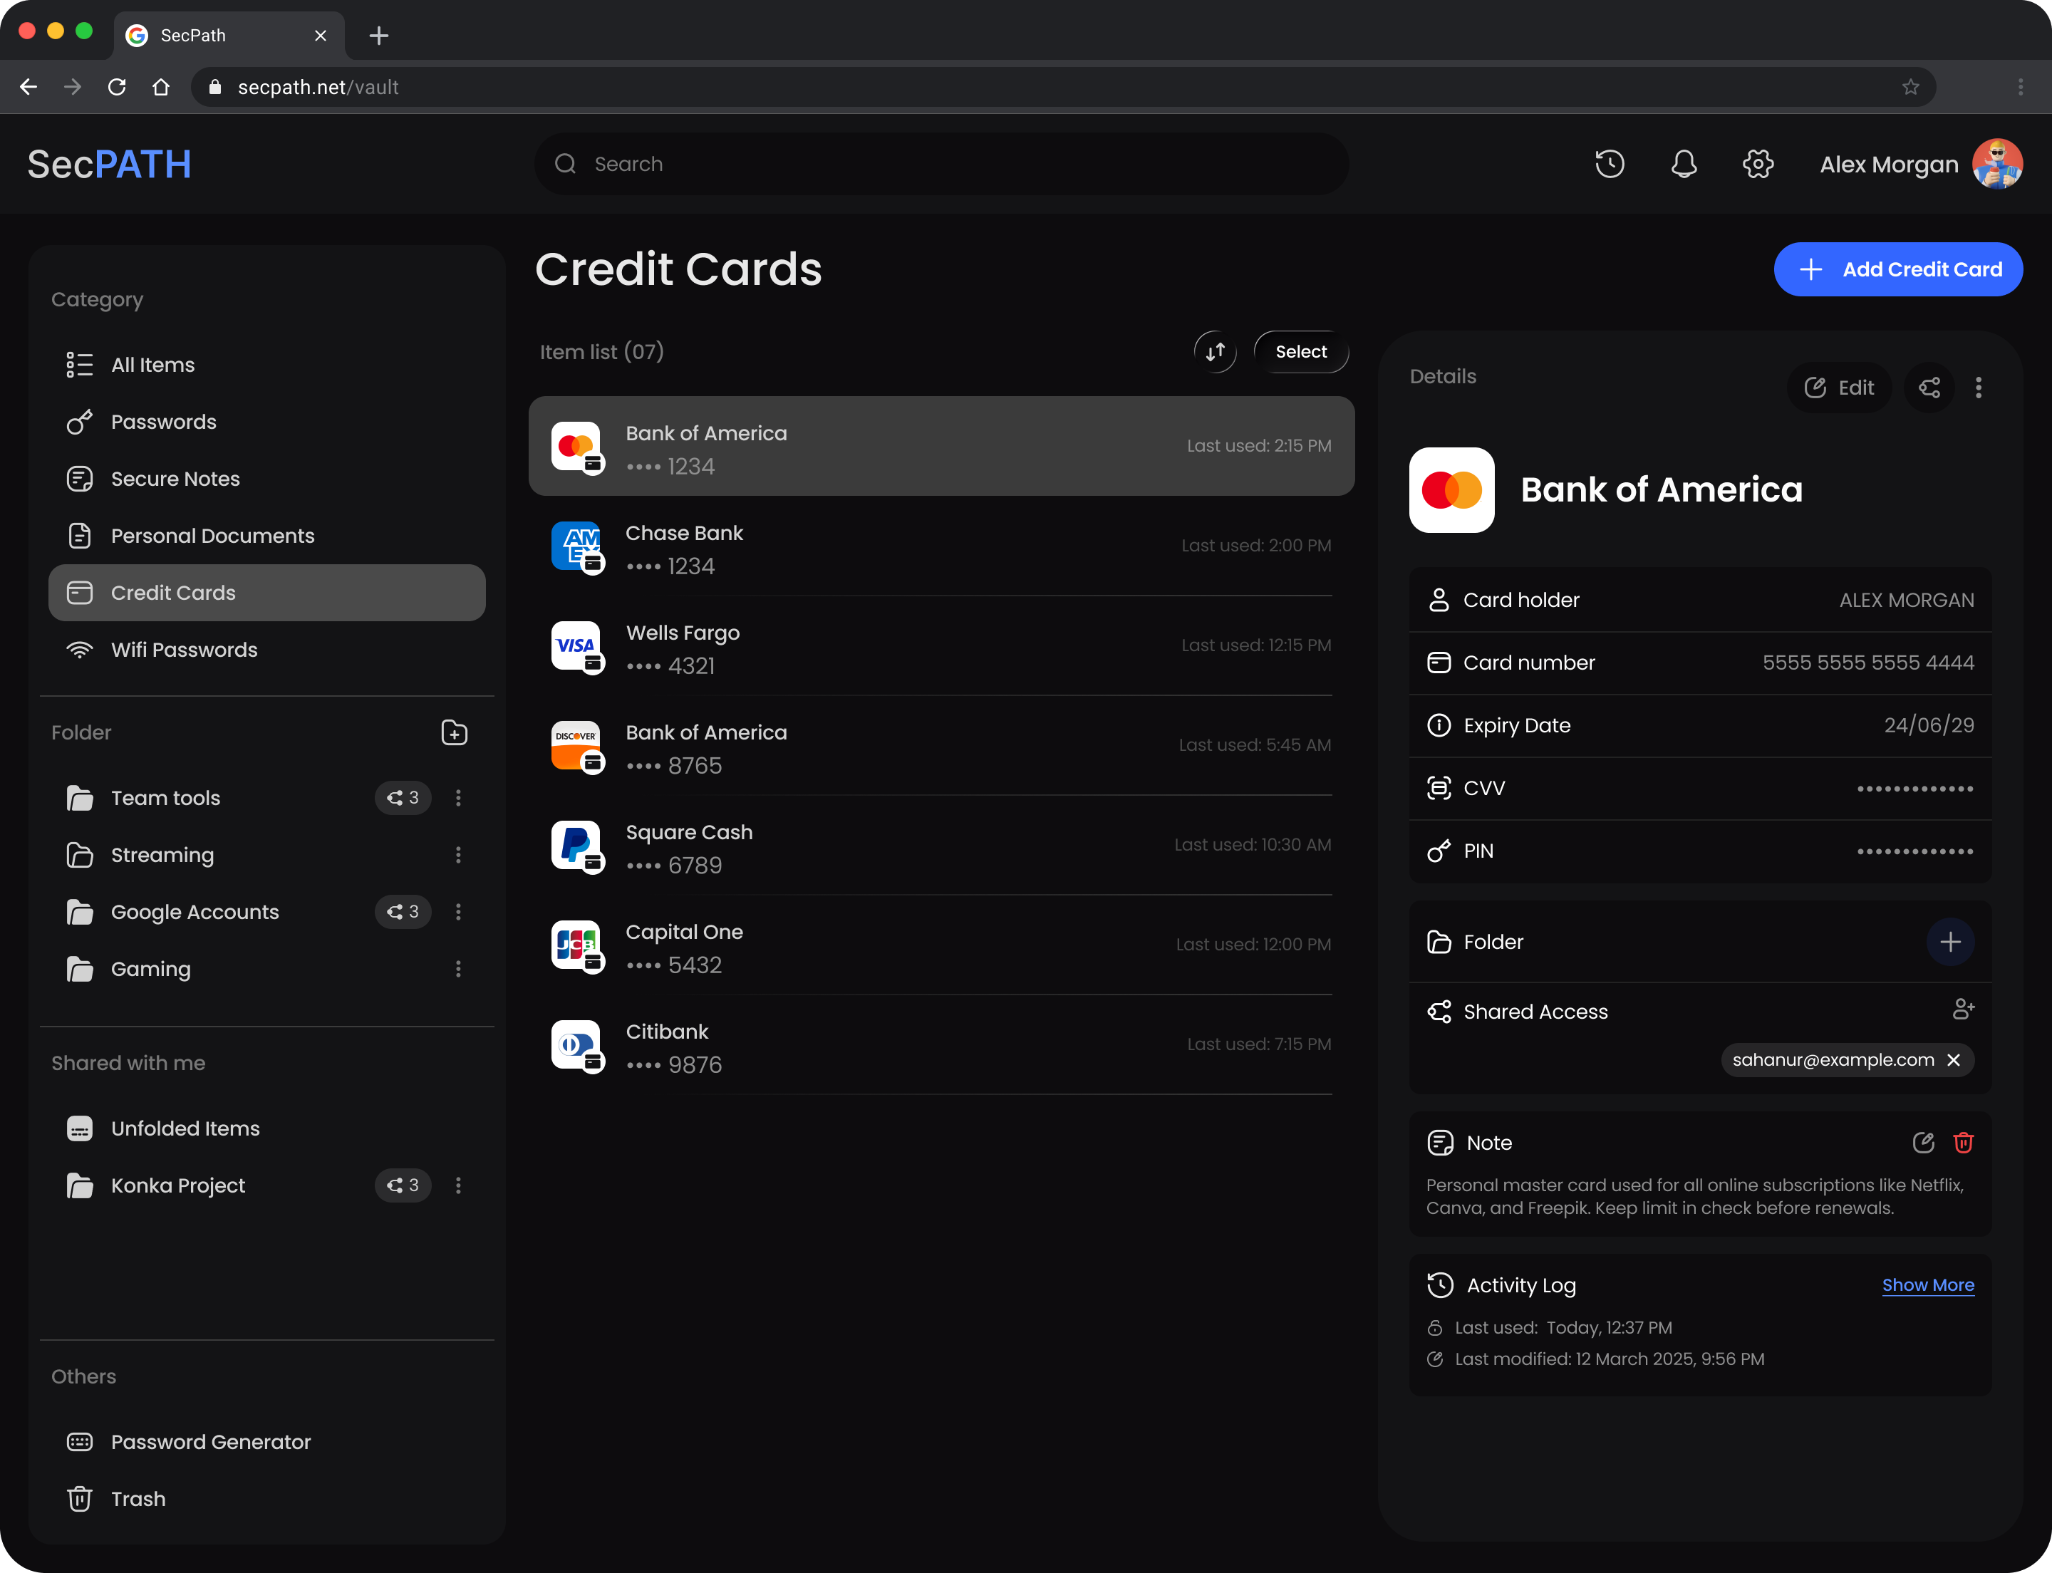This screenshot has height=1573, width=2052.
Task: Open Streaming folder options menu
Action: tap(458, 855)
